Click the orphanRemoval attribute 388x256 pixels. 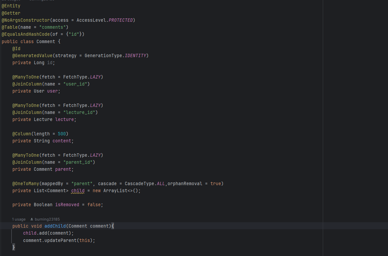tap(185, 184)
